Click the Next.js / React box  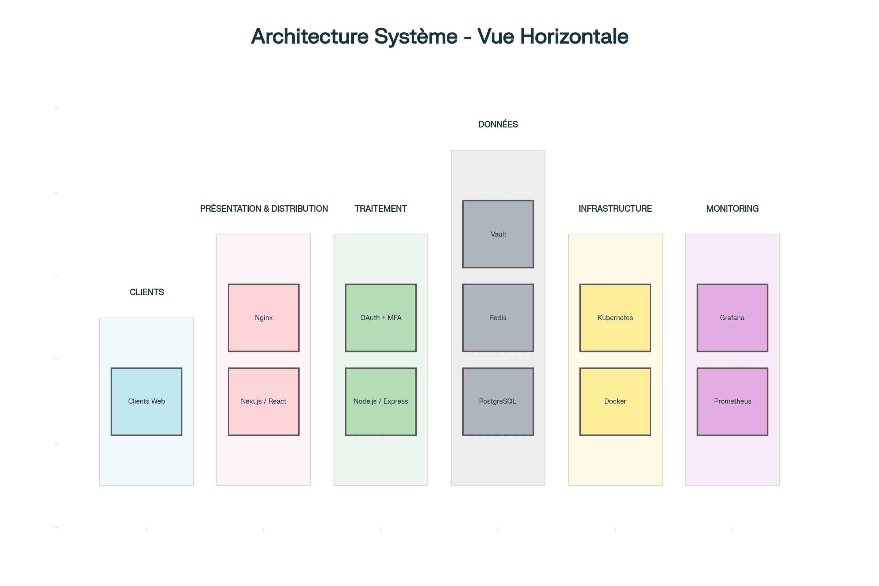pyautogui.click(x=263, y=401)
